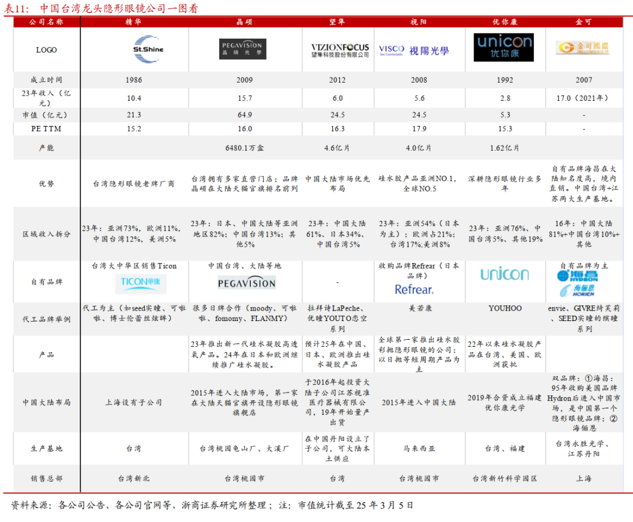Click the 精华 column header
Image resolution: width=633 pixels, height=522 pixels.
pos(134,22)
